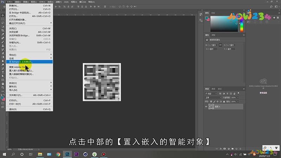Toggle layer filter on/off switch
281x158 pixels.
pyautogui.click(x=238, y=93)
